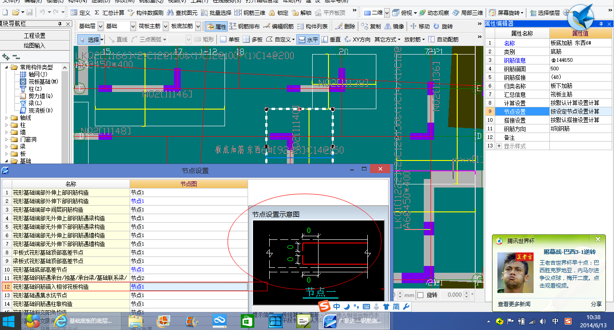614x330 pixels.
Task: Click 编辑钢筋 edit rebar tool
Action: [x=278, y=27]
